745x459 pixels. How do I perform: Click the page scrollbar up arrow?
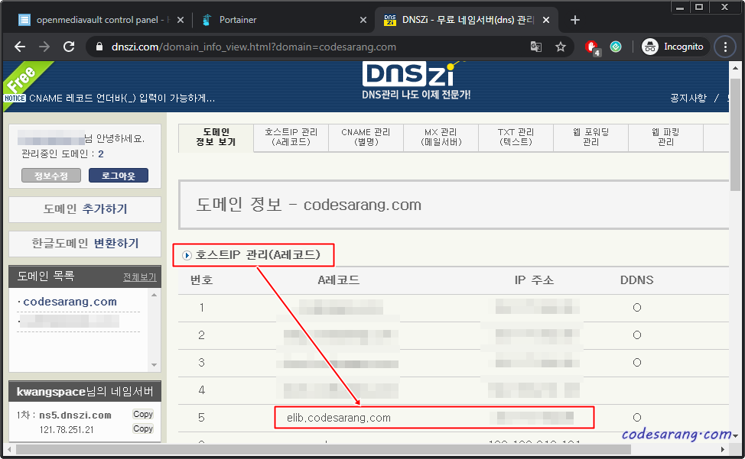(735, 68)
